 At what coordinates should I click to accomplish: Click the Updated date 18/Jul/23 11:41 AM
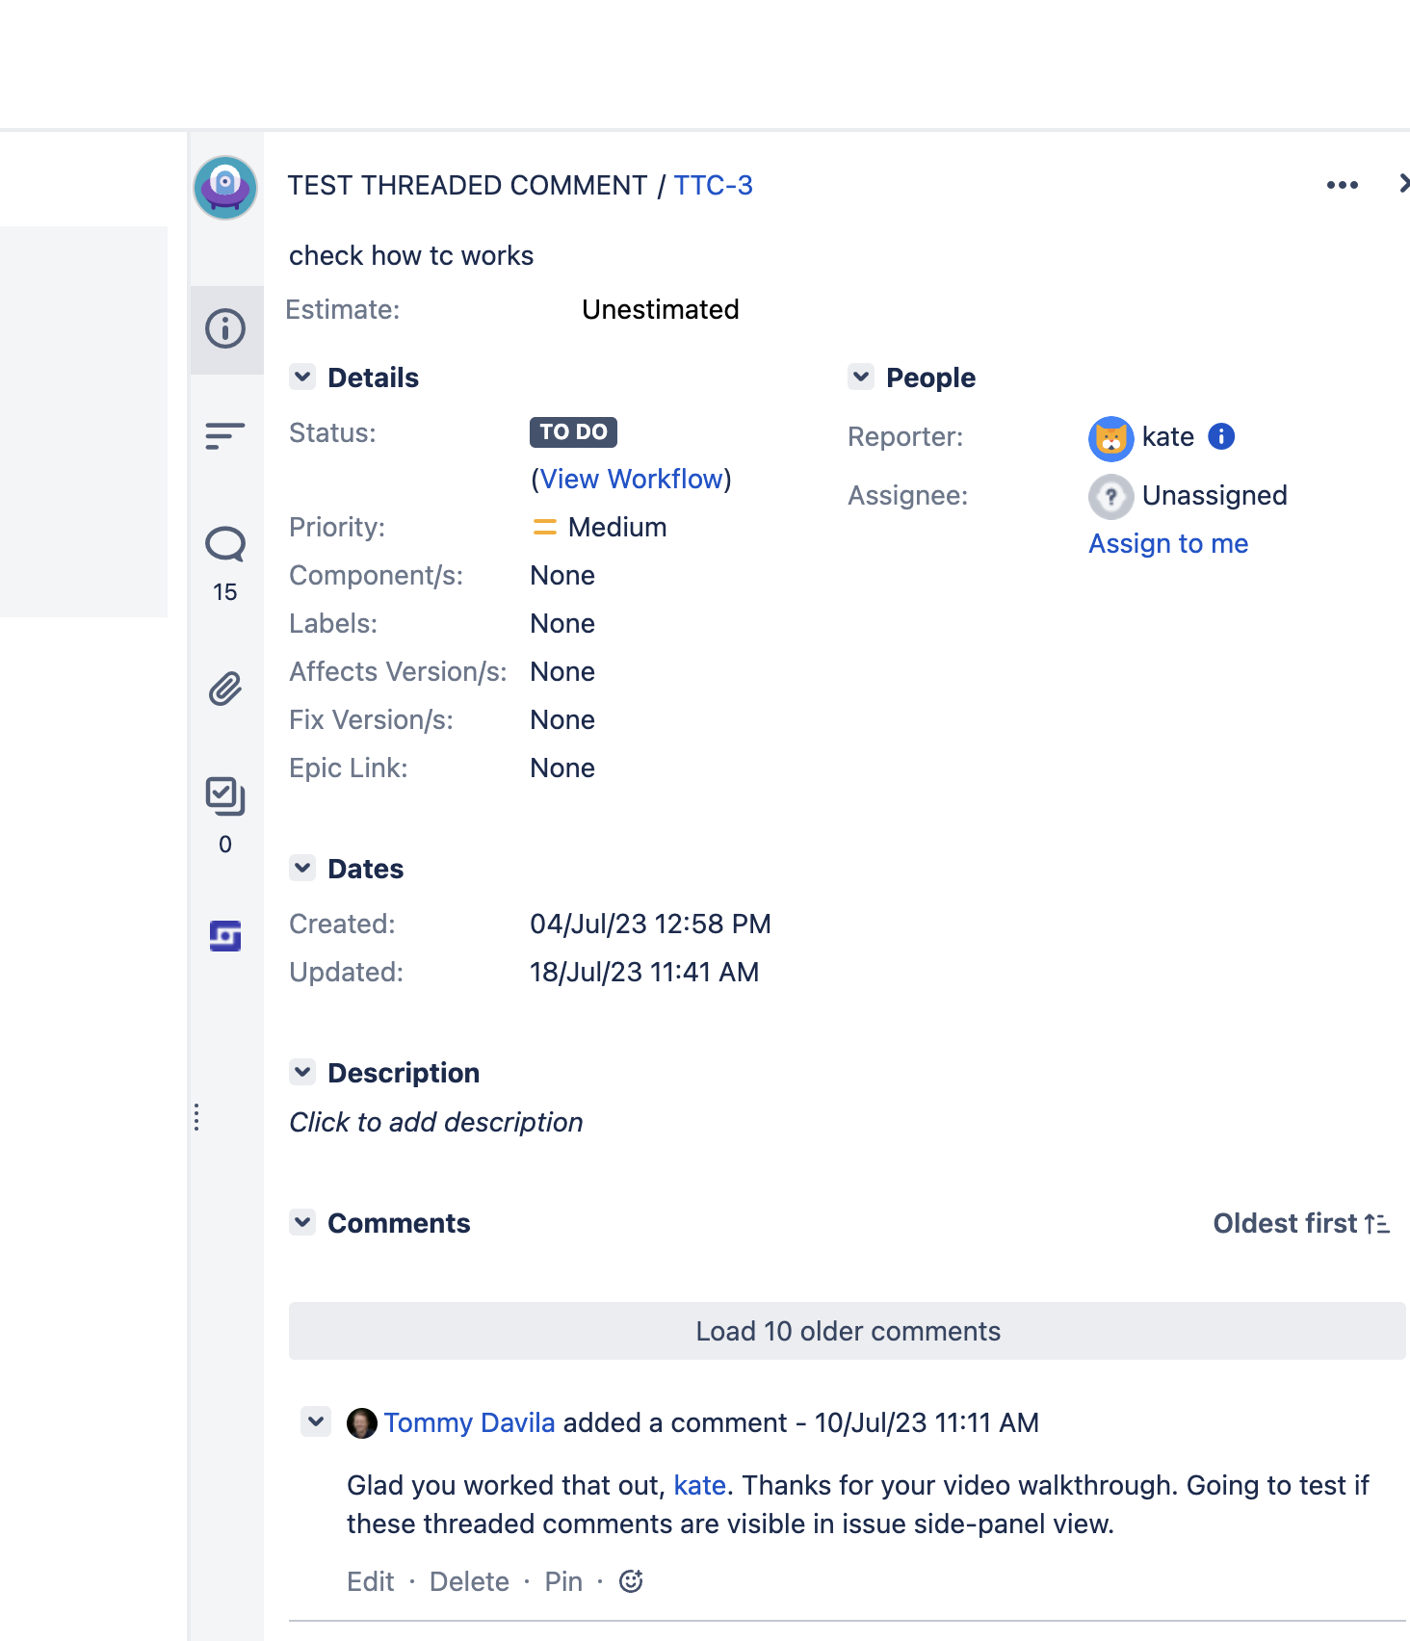(644, 972)
